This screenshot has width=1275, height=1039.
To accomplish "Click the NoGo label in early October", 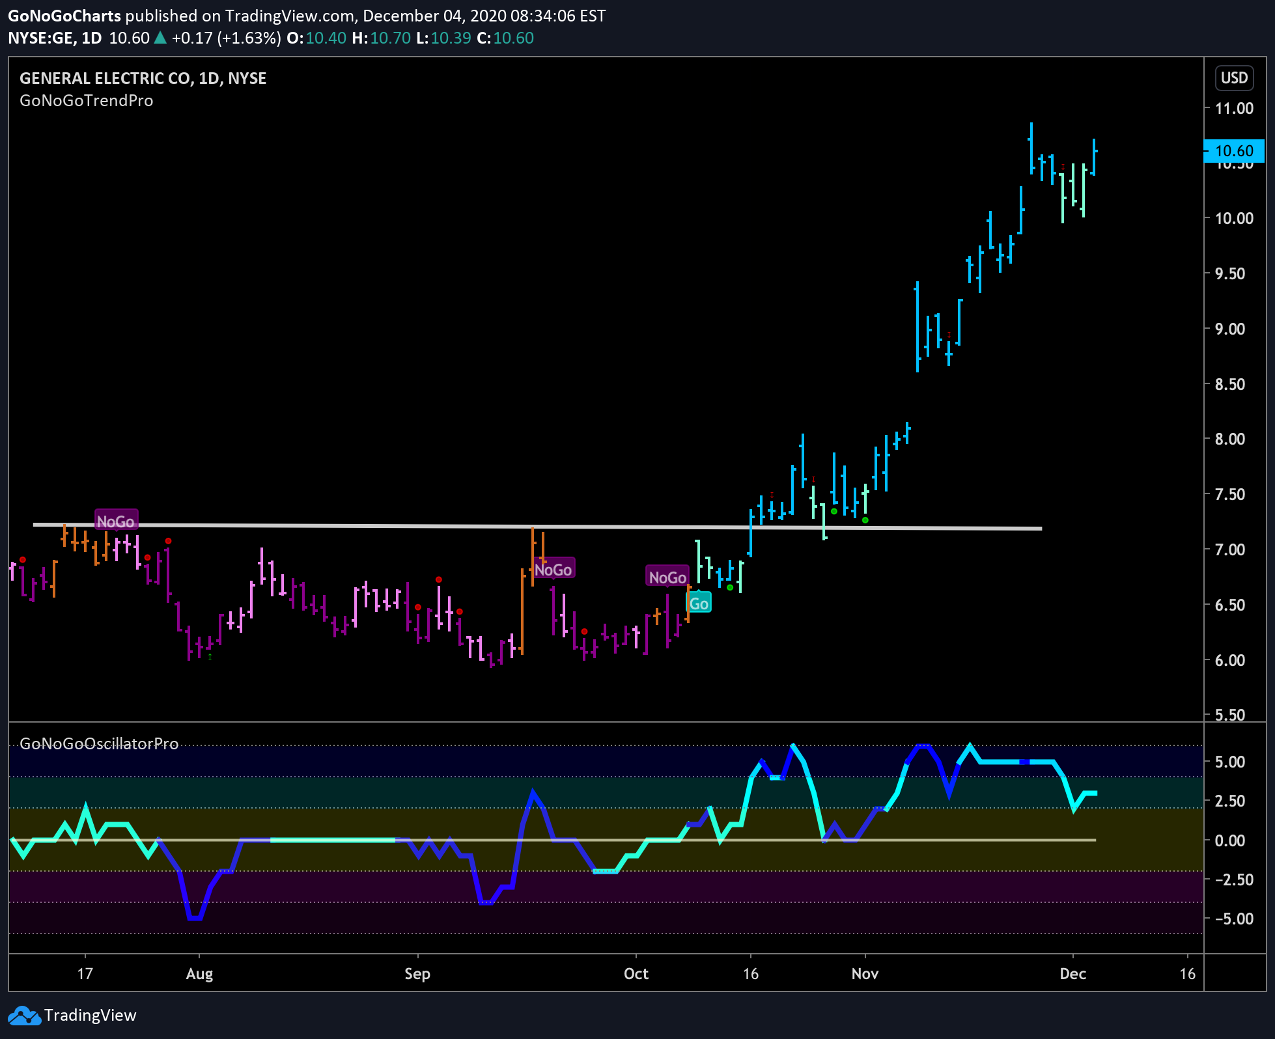I will [668, 577].
